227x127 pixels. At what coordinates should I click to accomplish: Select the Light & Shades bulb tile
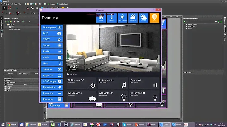(123, 18)
